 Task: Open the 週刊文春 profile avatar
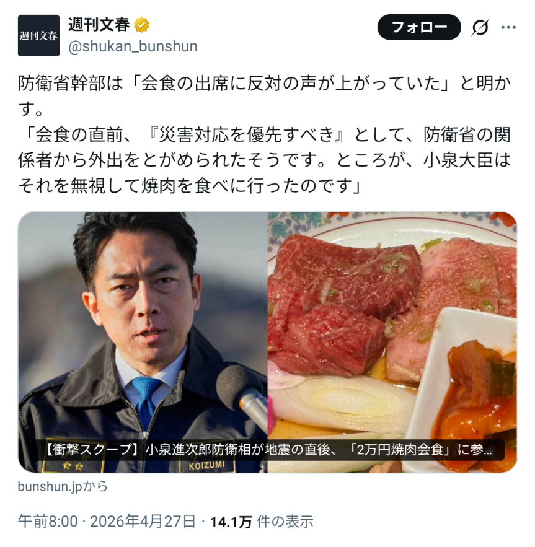point(39,35)
